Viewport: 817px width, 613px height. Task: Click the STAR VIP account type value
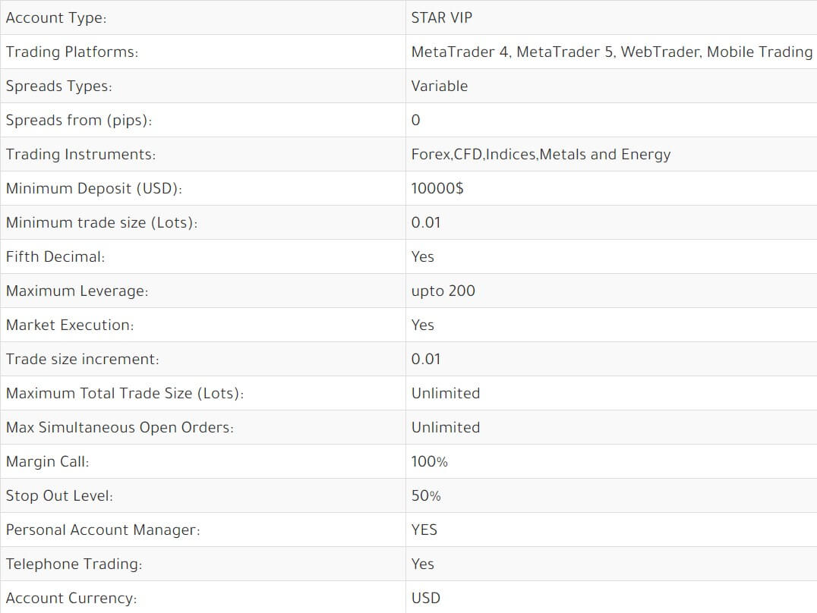(x=441, y=17)
